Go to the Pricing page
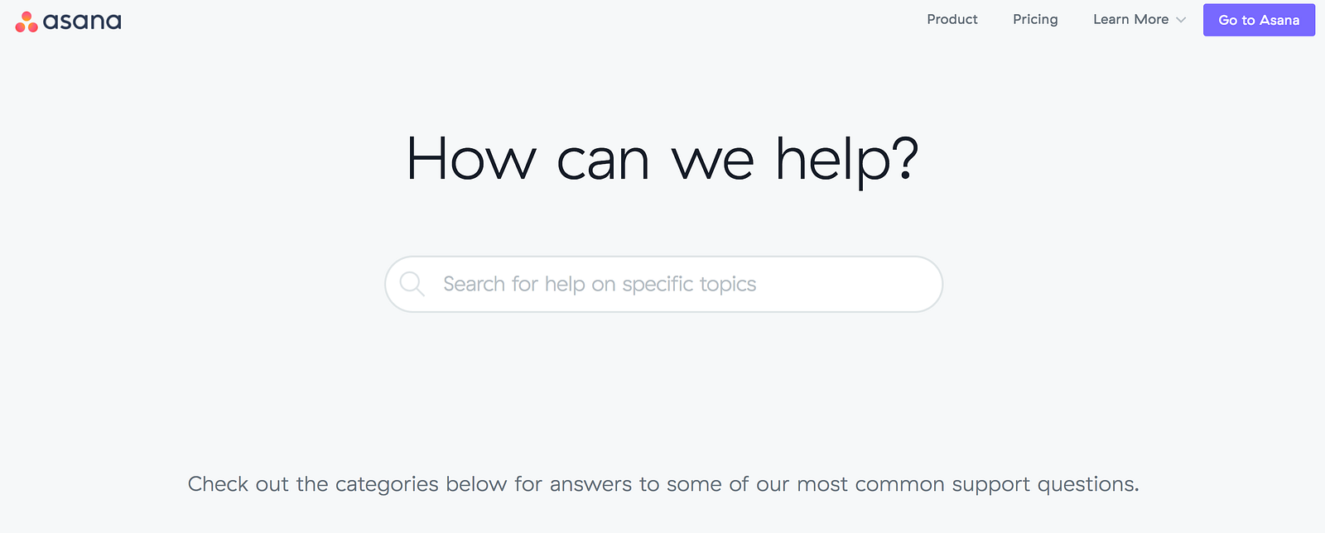The image size is (1325, 533). pyautogui.click(x=1035, y=19)
